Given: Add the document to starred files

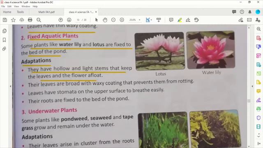Looking at the screenshot, I should 13,20.
